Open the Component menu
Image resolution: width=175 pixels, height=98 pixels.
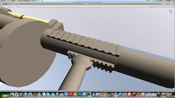point(27,1)
